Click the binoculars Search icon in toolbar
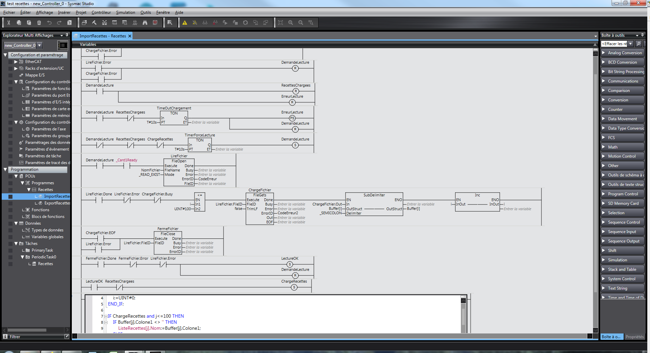The width and height of the screenshot is (650, 353). click(x=145, y=23)
